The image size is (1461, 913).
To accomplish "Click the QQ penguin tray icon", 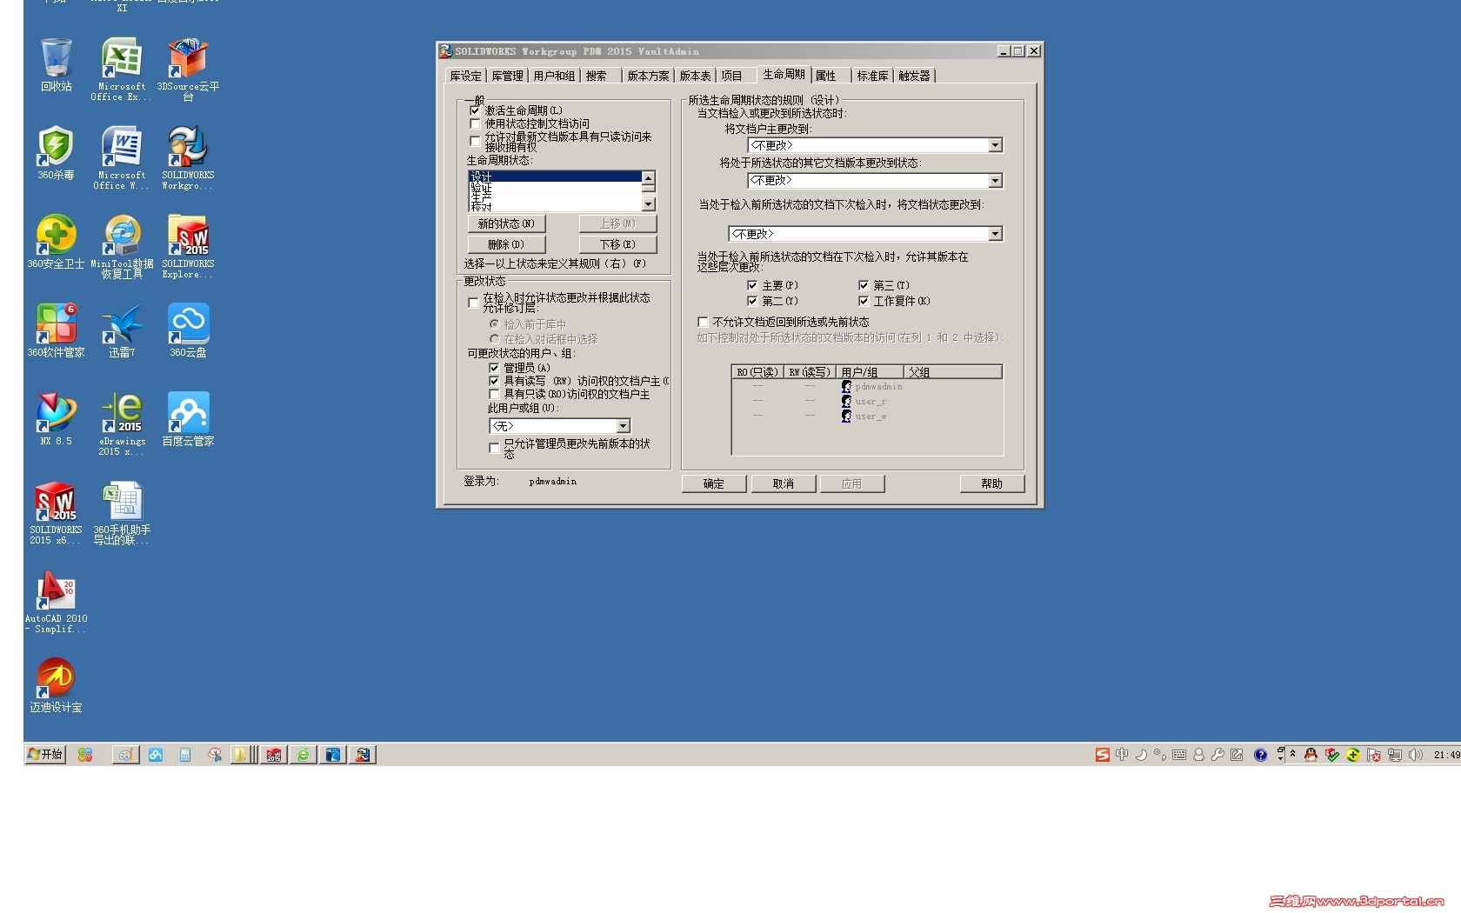I will pyautogui.click(x=1311, y=755).
